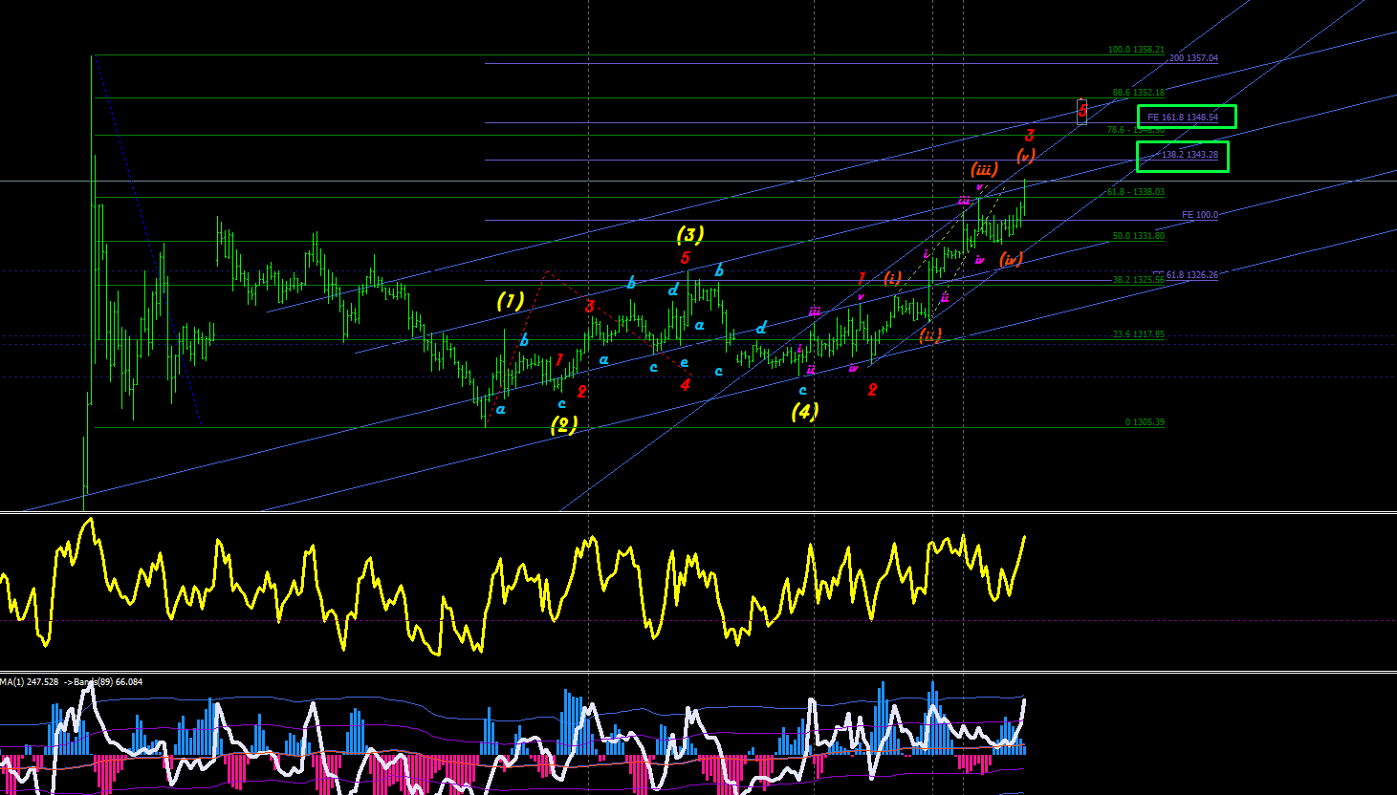
Task: Select the yellow (3) wave label
Action: pyautogui.click(x=689, y=234)
